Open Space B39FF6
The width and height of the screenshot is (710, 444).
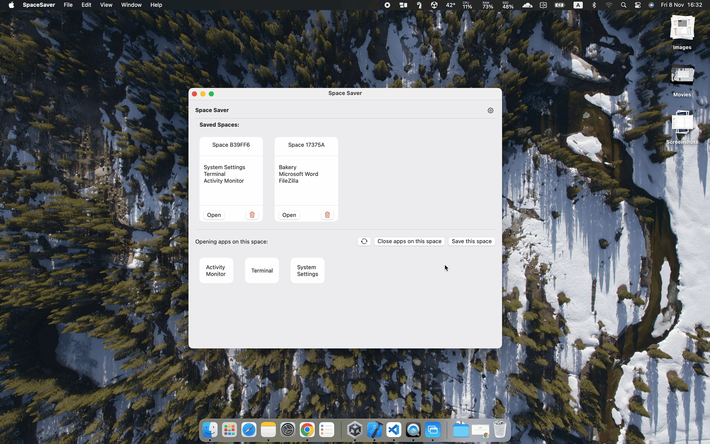point(213,215)
